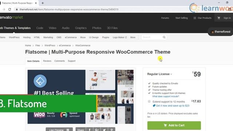Go to WordPress breadcrumb
The width and height of the screenshot is (233, 131).
point(50,45)
